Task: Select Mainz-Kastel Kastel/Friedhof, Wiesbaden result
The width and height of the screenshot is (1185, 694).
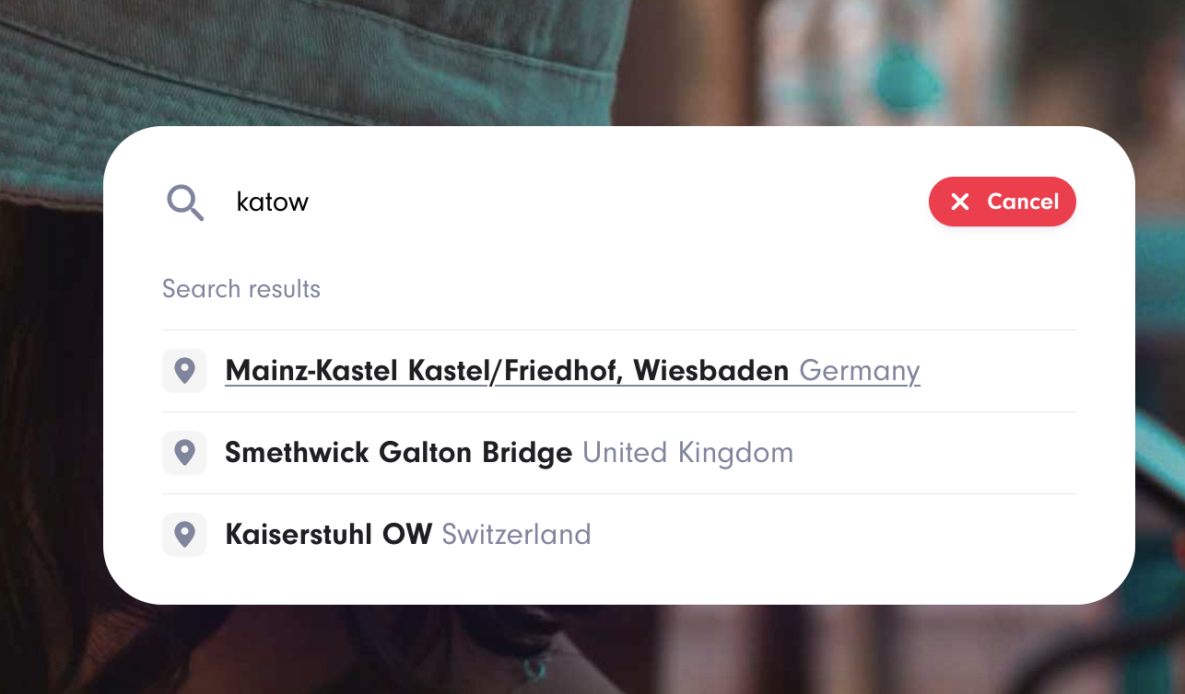Action: point(507,371)
